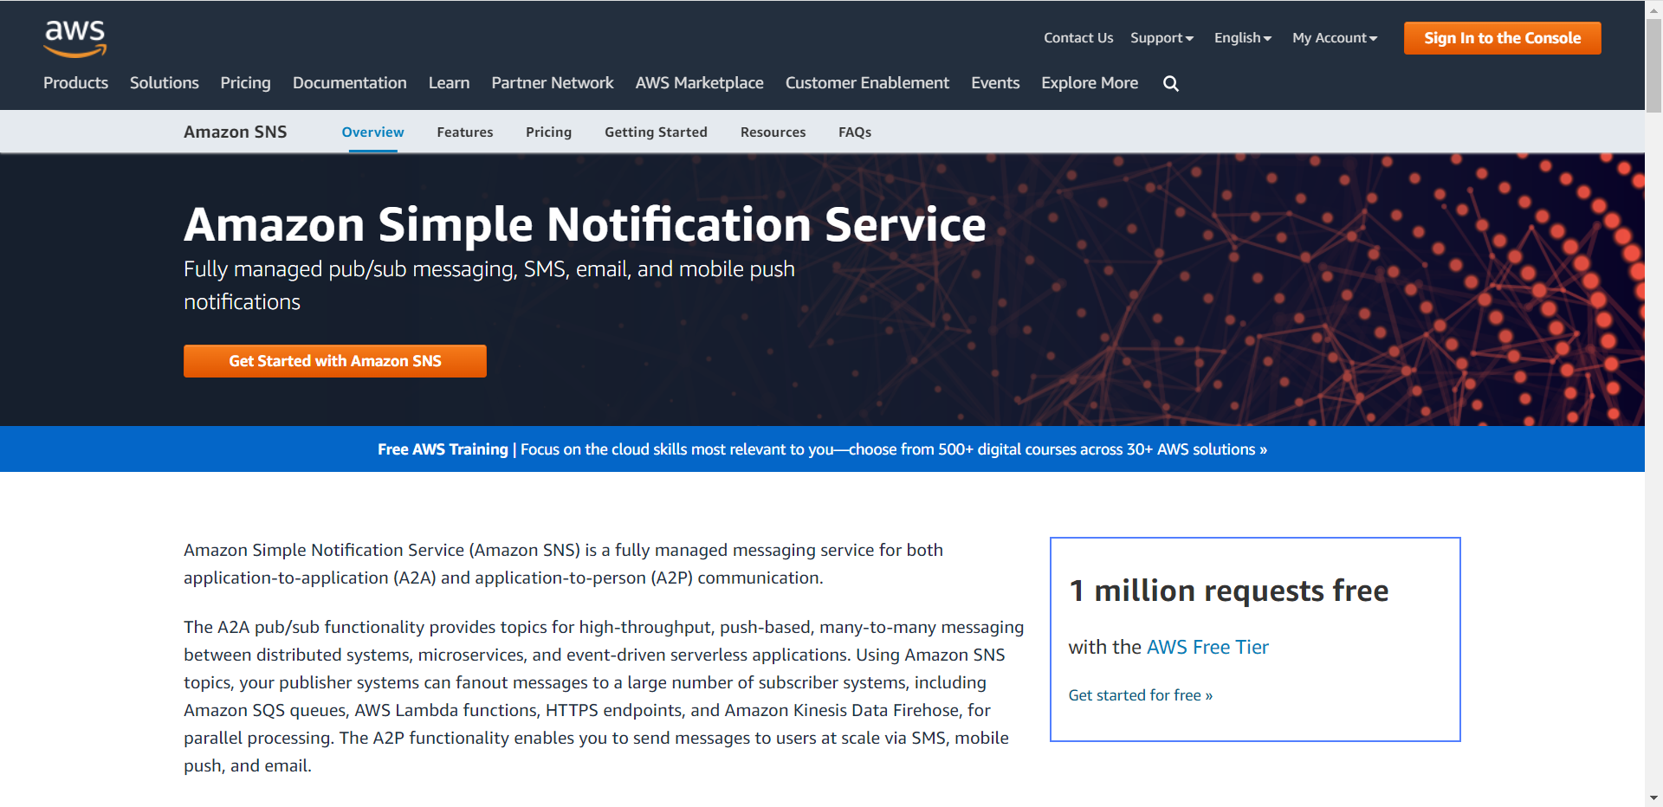Image resolution: width=1663 pixels, height=807 pixels.
Task: Click the Amazon SNS product title
Action: click(x=236, y=132)
